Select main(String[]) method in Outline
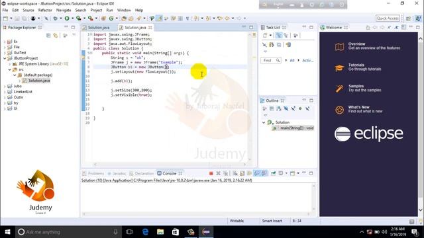Viewport: 424px width, 238px height. tap(297, 128)
